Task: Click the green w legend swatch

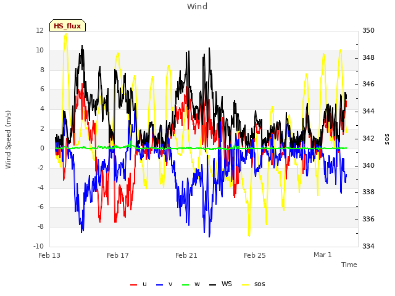Action: 185,285
